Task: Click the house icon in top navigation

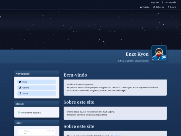Action: pyautogui.click(x=141, y=7)
